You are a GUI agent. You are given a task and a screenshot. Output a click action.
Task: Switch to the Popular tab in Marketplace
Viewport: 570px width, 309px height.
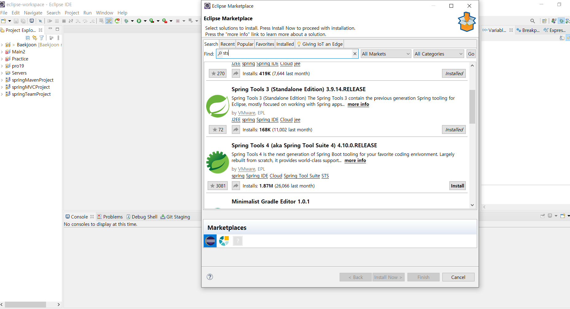[245, 44]
